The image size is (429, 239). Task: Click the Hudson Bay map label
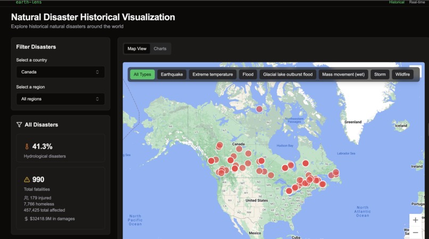coord(285,146)
